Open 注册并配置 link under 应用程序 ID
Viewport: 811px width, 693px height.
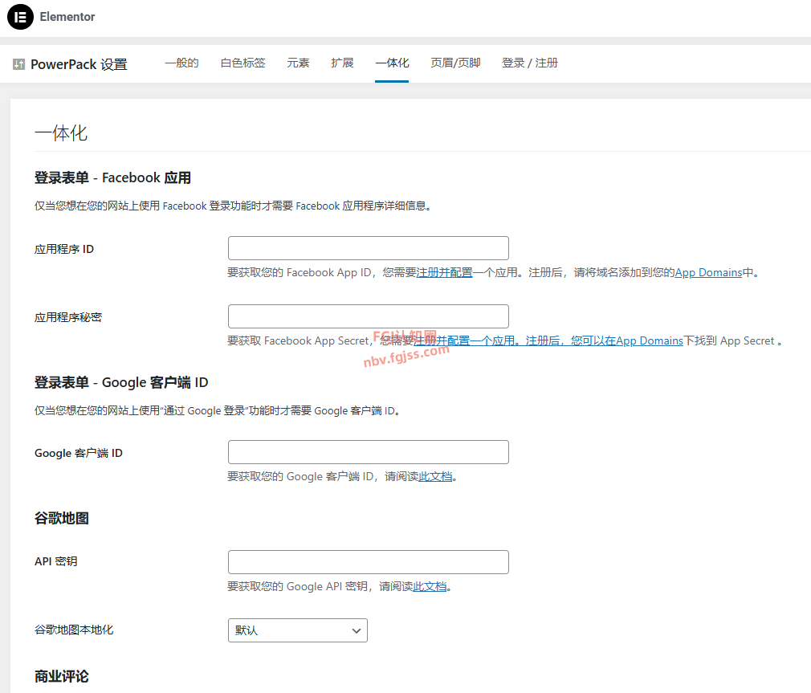(x=444, y=272)
